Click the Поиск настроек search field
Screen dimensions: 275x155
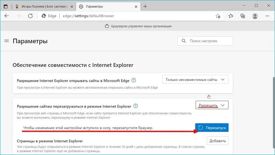coord(205,41)
